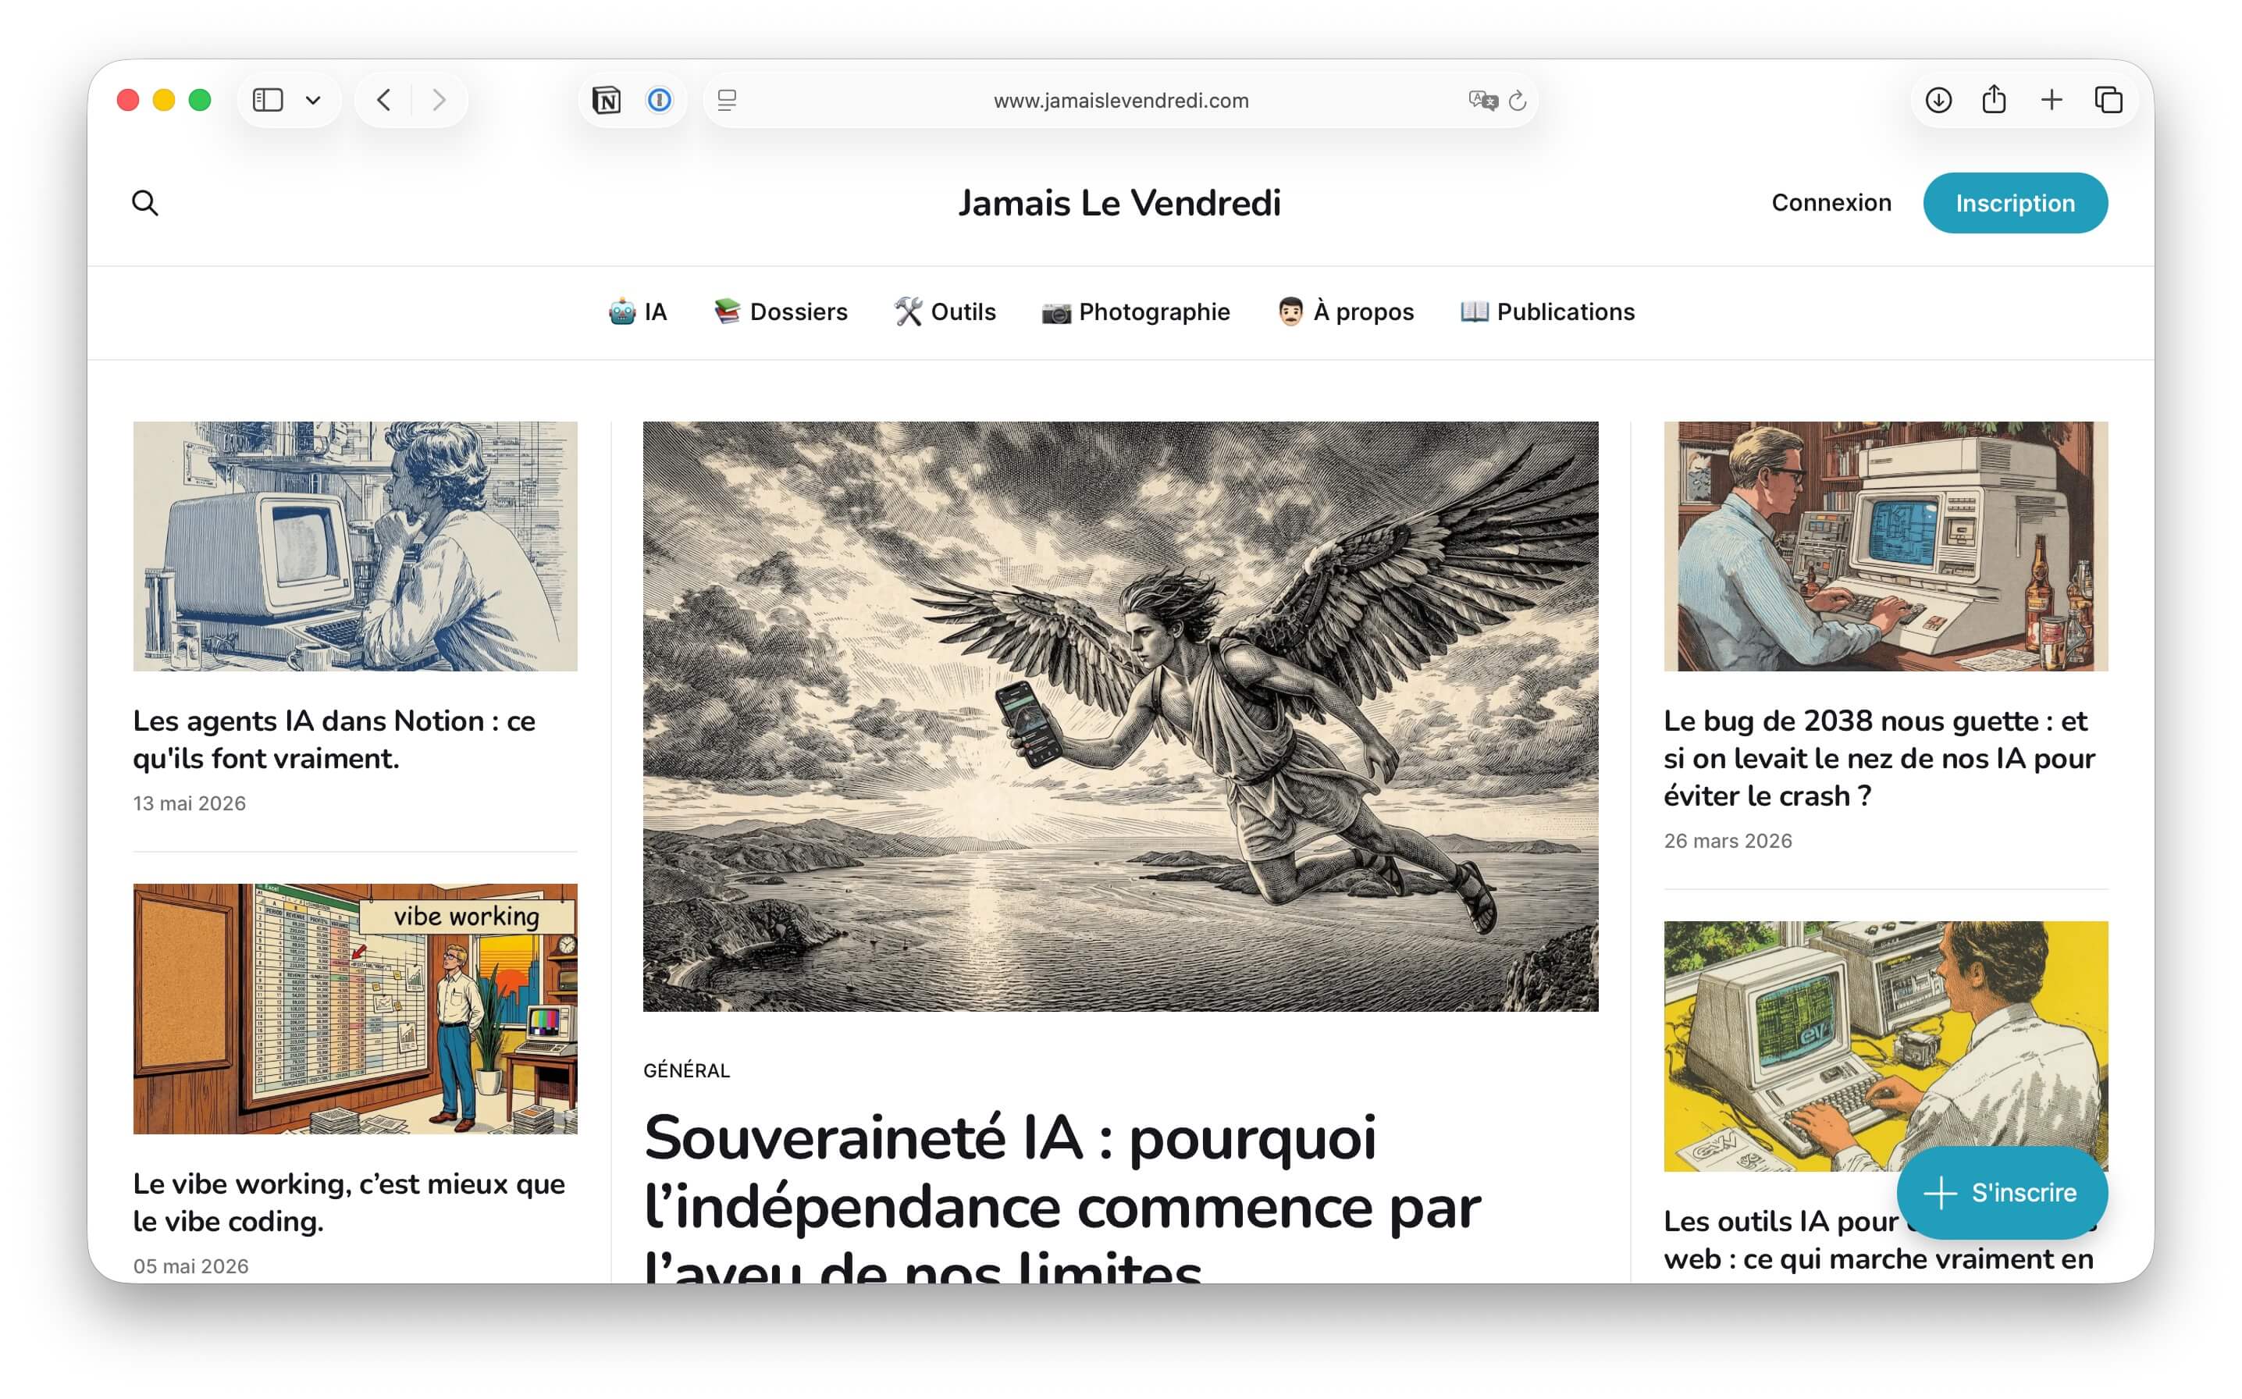Reload the page with refresh icon
This screenshot has width=2242, height=1399.
pos(1518,100)
